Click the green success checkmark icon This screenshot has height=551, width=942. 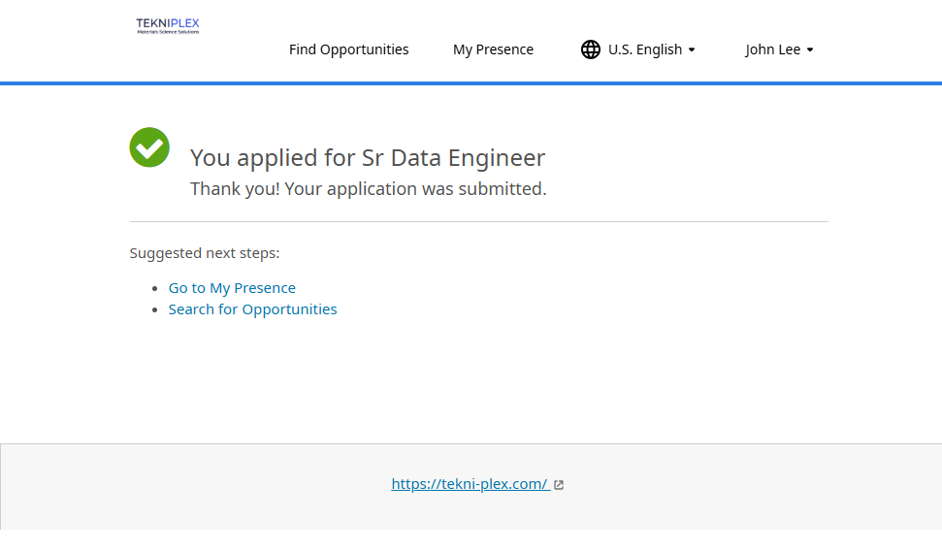click(149, 147)
